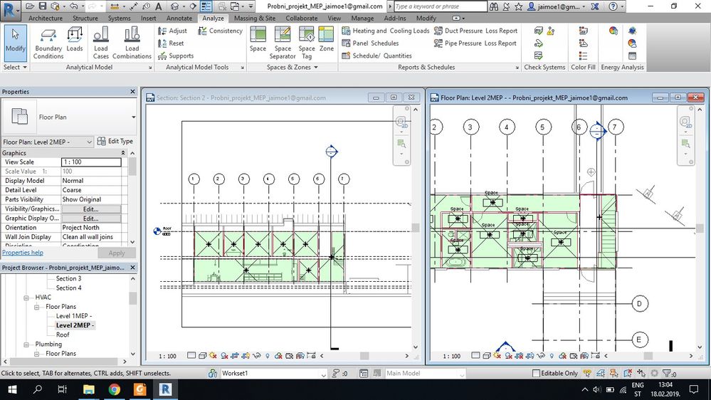The width and height of the screenshot is (711, 400).
Task: Open the Floor Plan type selector dropdown
Action: (x=133, y=117)
